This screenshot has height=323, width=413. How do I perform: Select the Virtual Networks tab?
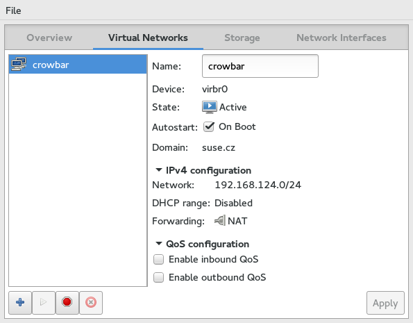pos(148,38)
